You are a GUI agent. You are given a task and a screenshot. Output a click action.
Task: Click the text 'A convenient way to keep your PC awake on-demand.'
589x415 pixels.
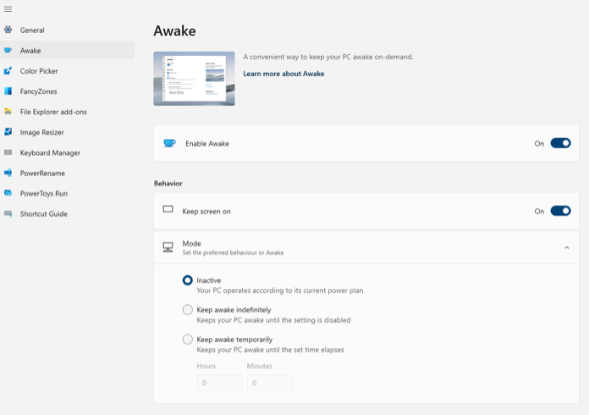(328, 57)
